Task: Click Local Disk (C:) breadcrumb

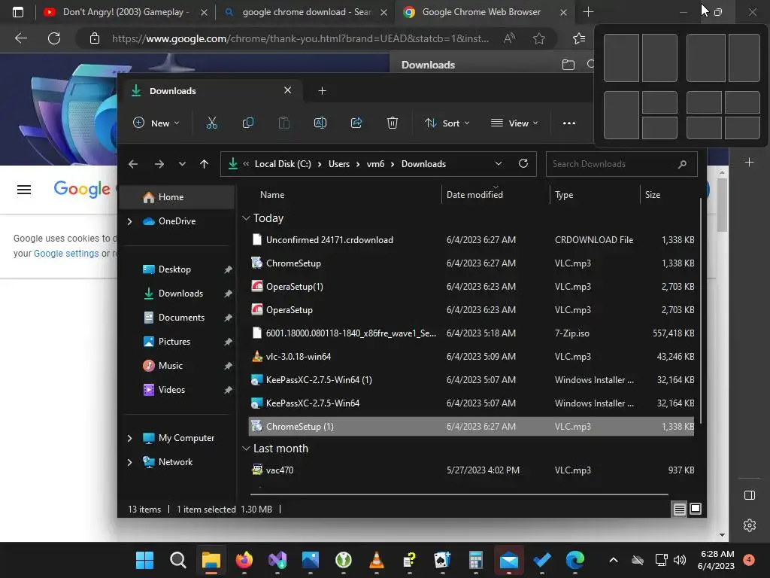Action: click(x=283, y=163)
